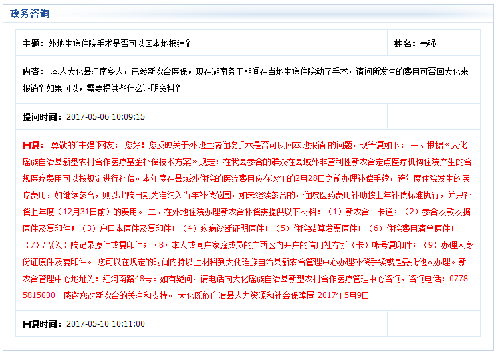Click the 姓名 label
The width and height of the screenshot is (500, 352).
[x=404, y=43]
